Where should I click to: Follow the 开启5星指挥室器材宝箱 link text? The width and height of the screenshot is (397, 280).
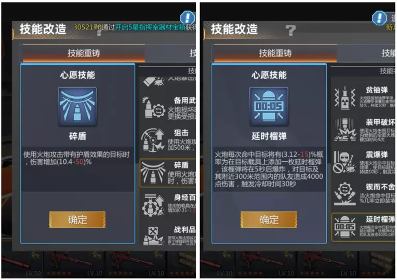[150, 27]
